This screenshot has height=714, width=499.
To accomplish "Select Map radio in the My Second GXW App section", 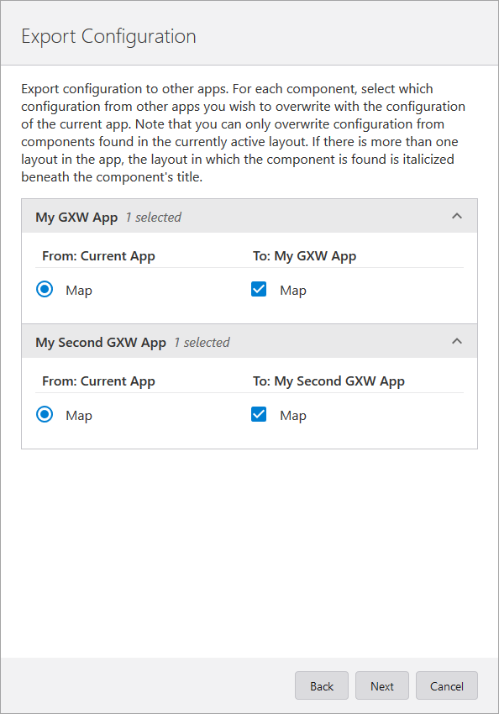I will [x=45, y=414].
